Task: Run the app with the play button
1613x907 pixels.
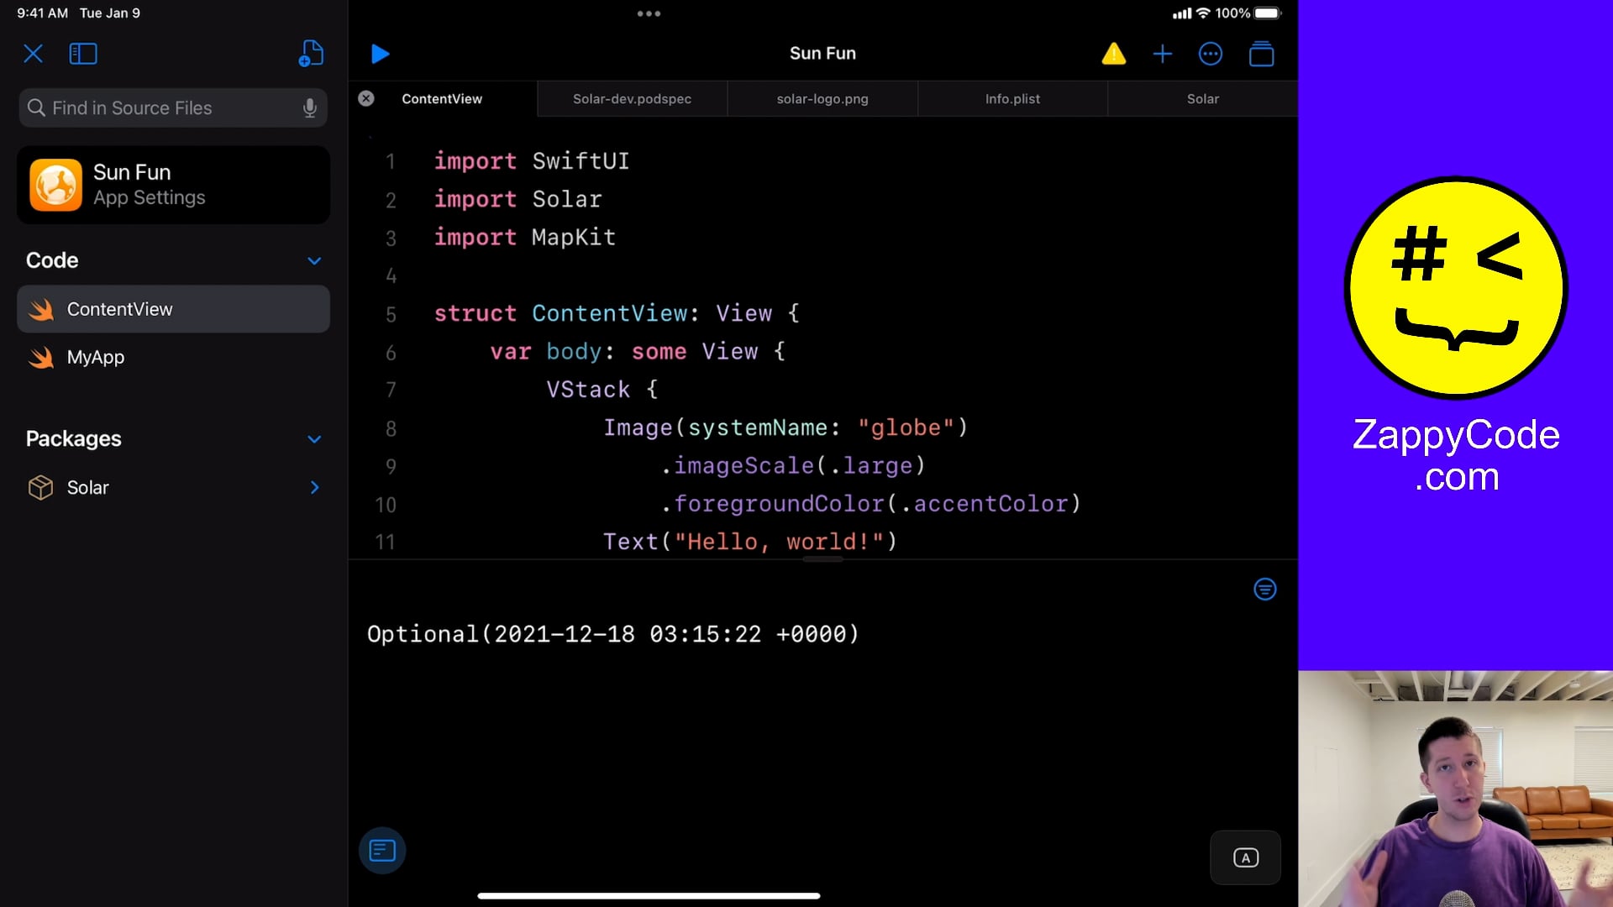Action: tap(380, 54)
